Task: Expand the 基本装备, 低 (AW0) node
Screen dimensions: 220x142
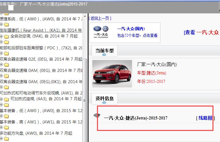Action: (x=1, y=105)
